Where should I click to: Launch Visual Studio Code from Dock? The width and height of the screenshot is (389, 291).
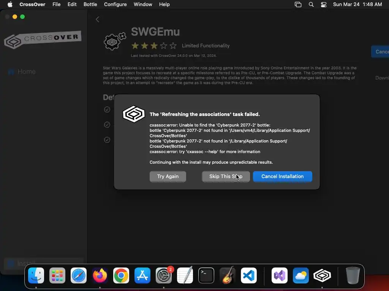[249, 275]
